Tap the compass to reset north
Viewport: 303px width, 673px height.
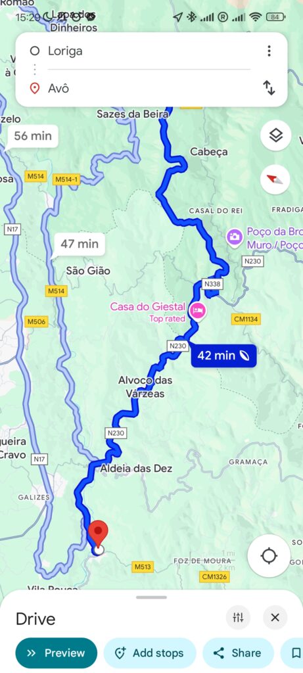[x=275, y=179]
